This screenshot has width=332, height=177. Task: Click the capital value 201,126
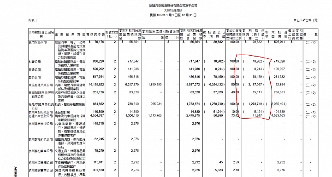tap(99, 92)
